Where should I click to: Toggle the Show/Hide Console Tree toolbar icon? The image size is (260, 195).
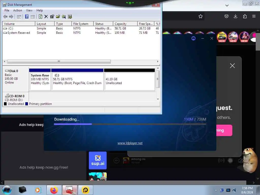click(19, 17)
